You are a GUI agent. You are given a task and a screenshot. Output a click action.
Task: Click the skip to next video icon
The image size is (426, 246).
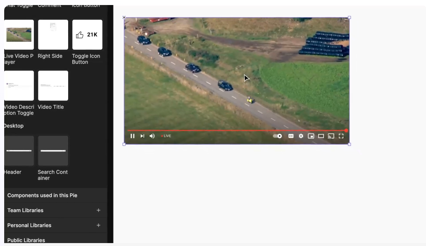142,136
